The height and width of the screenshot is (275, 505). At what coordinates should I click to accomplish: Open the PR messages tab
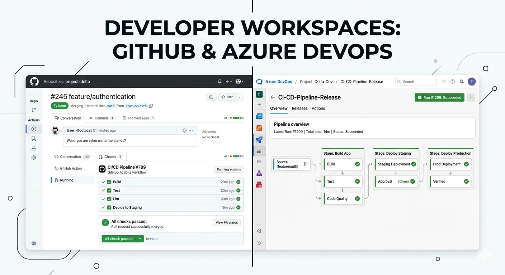click(x=138, y=118)
